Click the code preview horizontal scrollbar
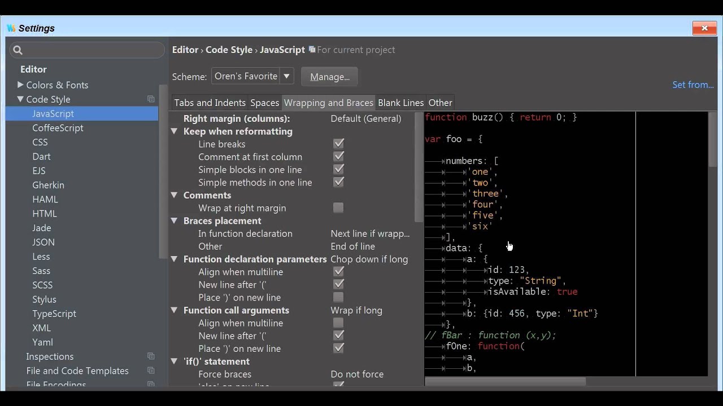723x406 pixels. [x=505, y=381]
